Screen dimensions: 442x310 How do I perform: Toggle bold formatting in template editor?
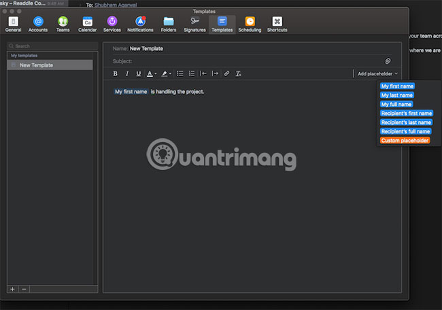115,73
